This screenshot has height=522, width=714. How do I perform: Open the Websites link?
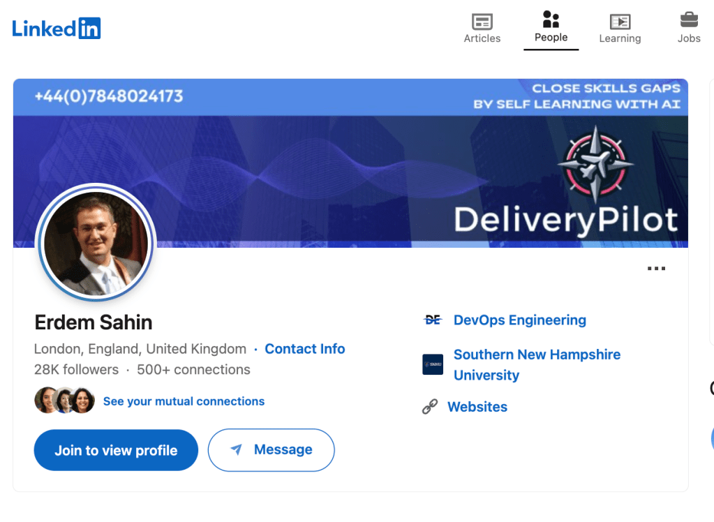[x=477, y=407]
